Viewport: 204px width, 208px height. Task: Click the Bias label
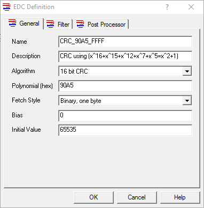(x=17, y=115)
